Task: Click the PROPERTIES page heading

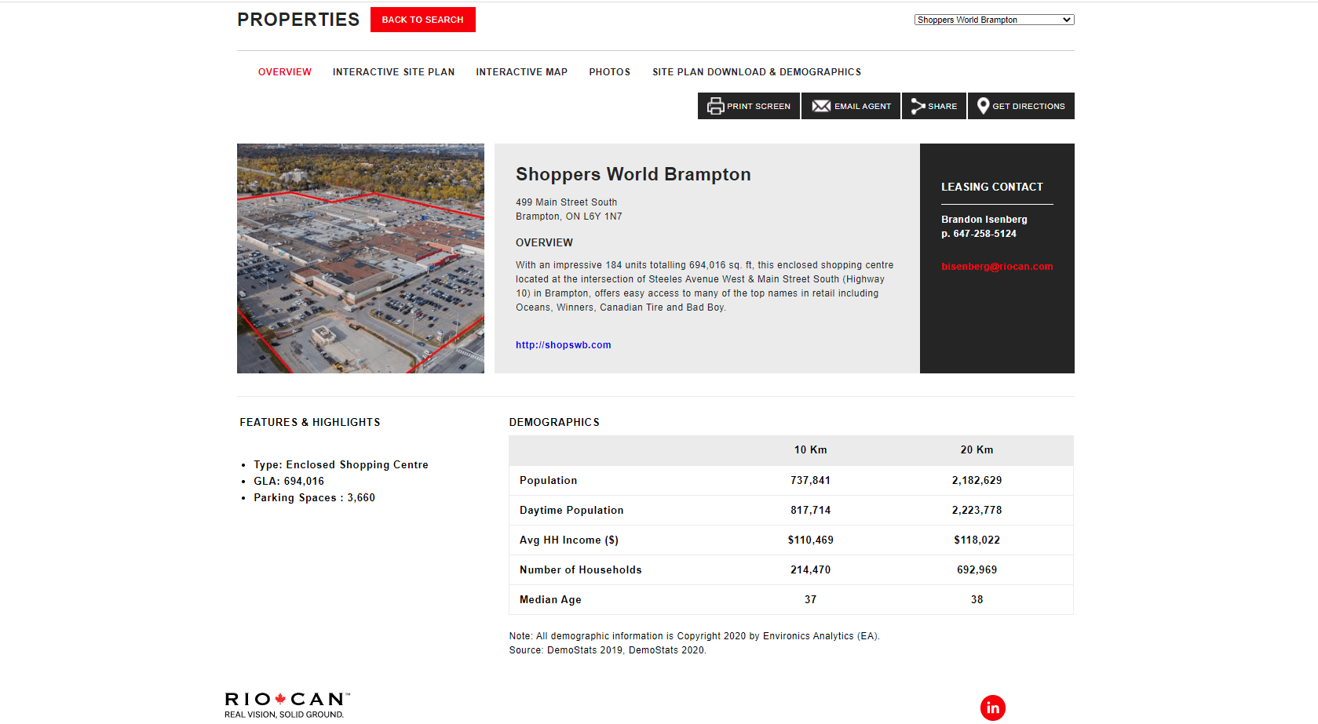Action: pyautogui.click(x=298, y=19)
